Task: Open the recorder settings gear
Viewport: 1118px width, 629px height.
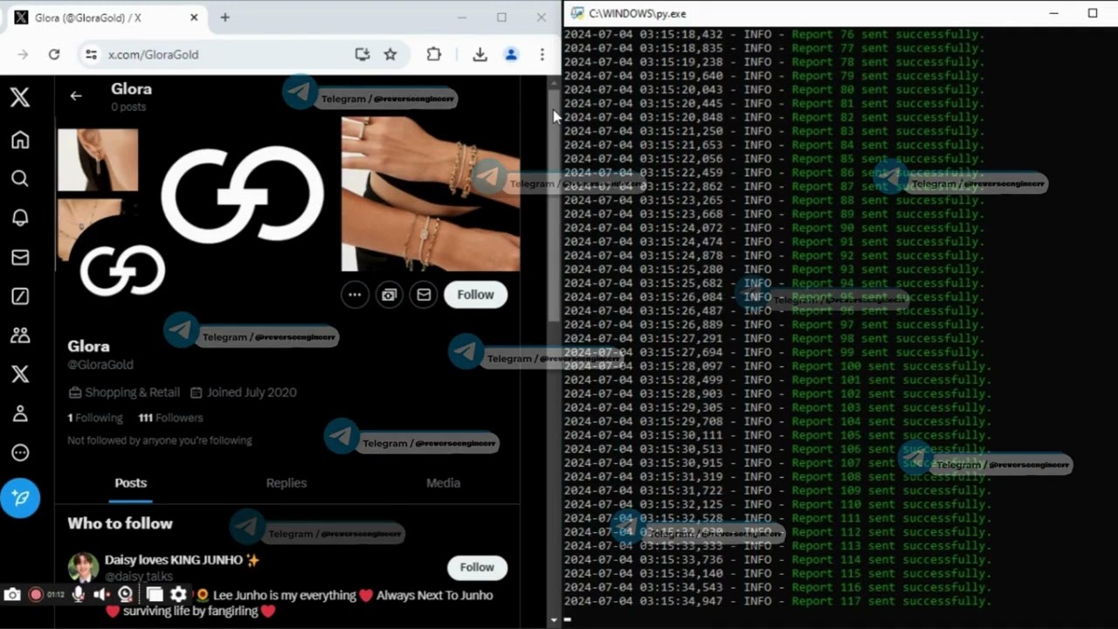Action: (x=178, y=594)
